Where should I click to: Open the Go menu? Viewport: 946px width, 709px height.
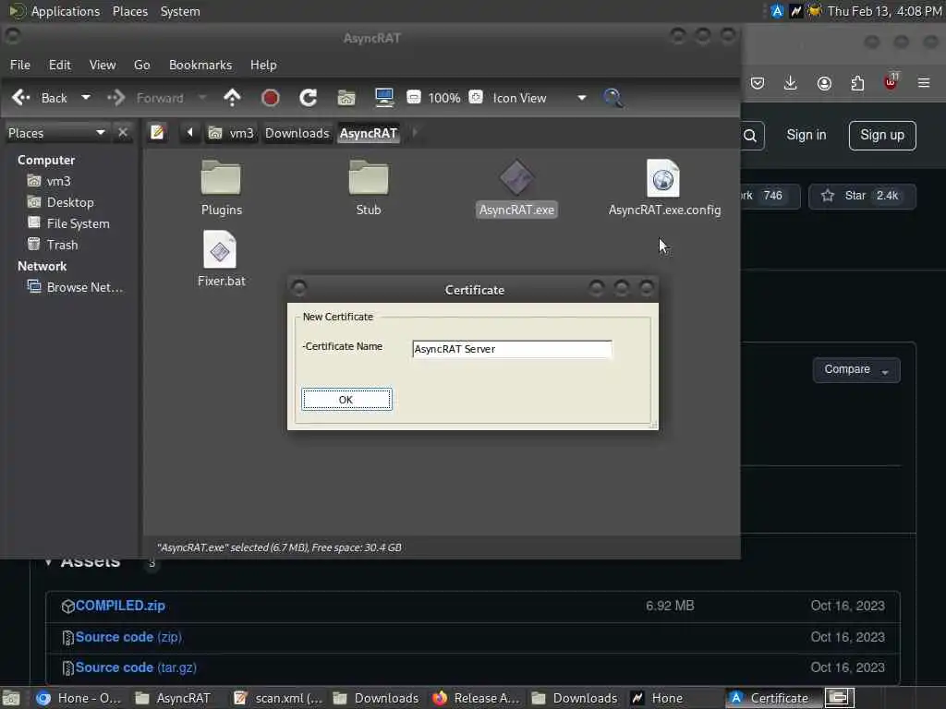141,66
